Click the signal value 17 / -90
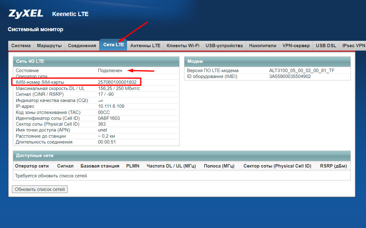The width and height of the screenshot is (366, 228). click(x=106, y=94)
